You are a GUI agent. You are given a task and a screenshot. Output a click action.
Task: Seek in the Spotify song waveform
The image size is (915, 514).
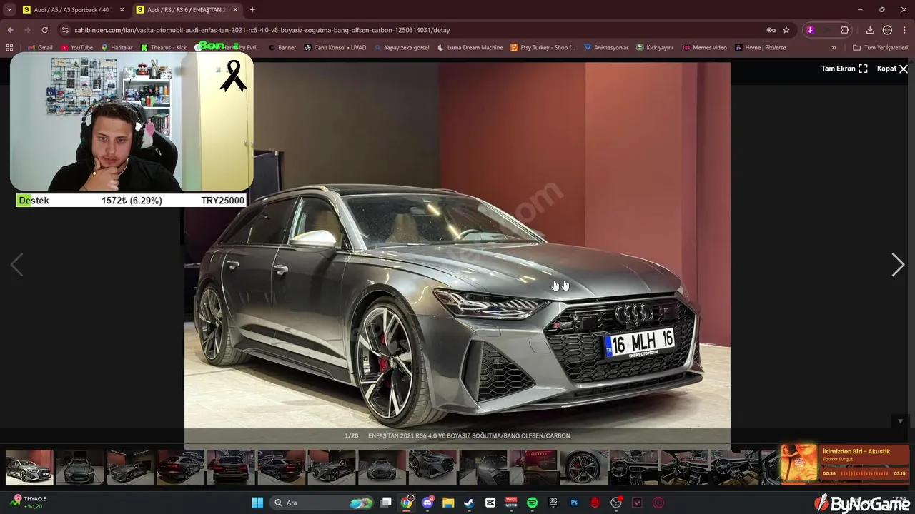[864, 473]
